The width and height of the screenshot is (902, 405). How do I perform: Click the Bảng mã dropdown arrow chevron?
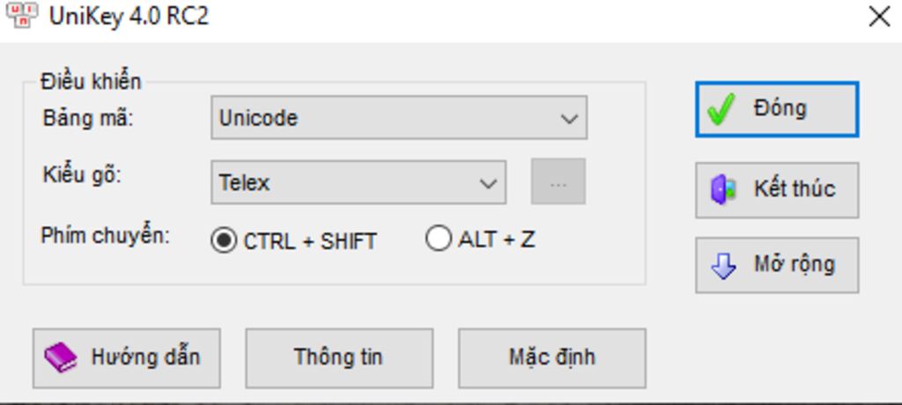pyautogui.click(x=569, y=118)
